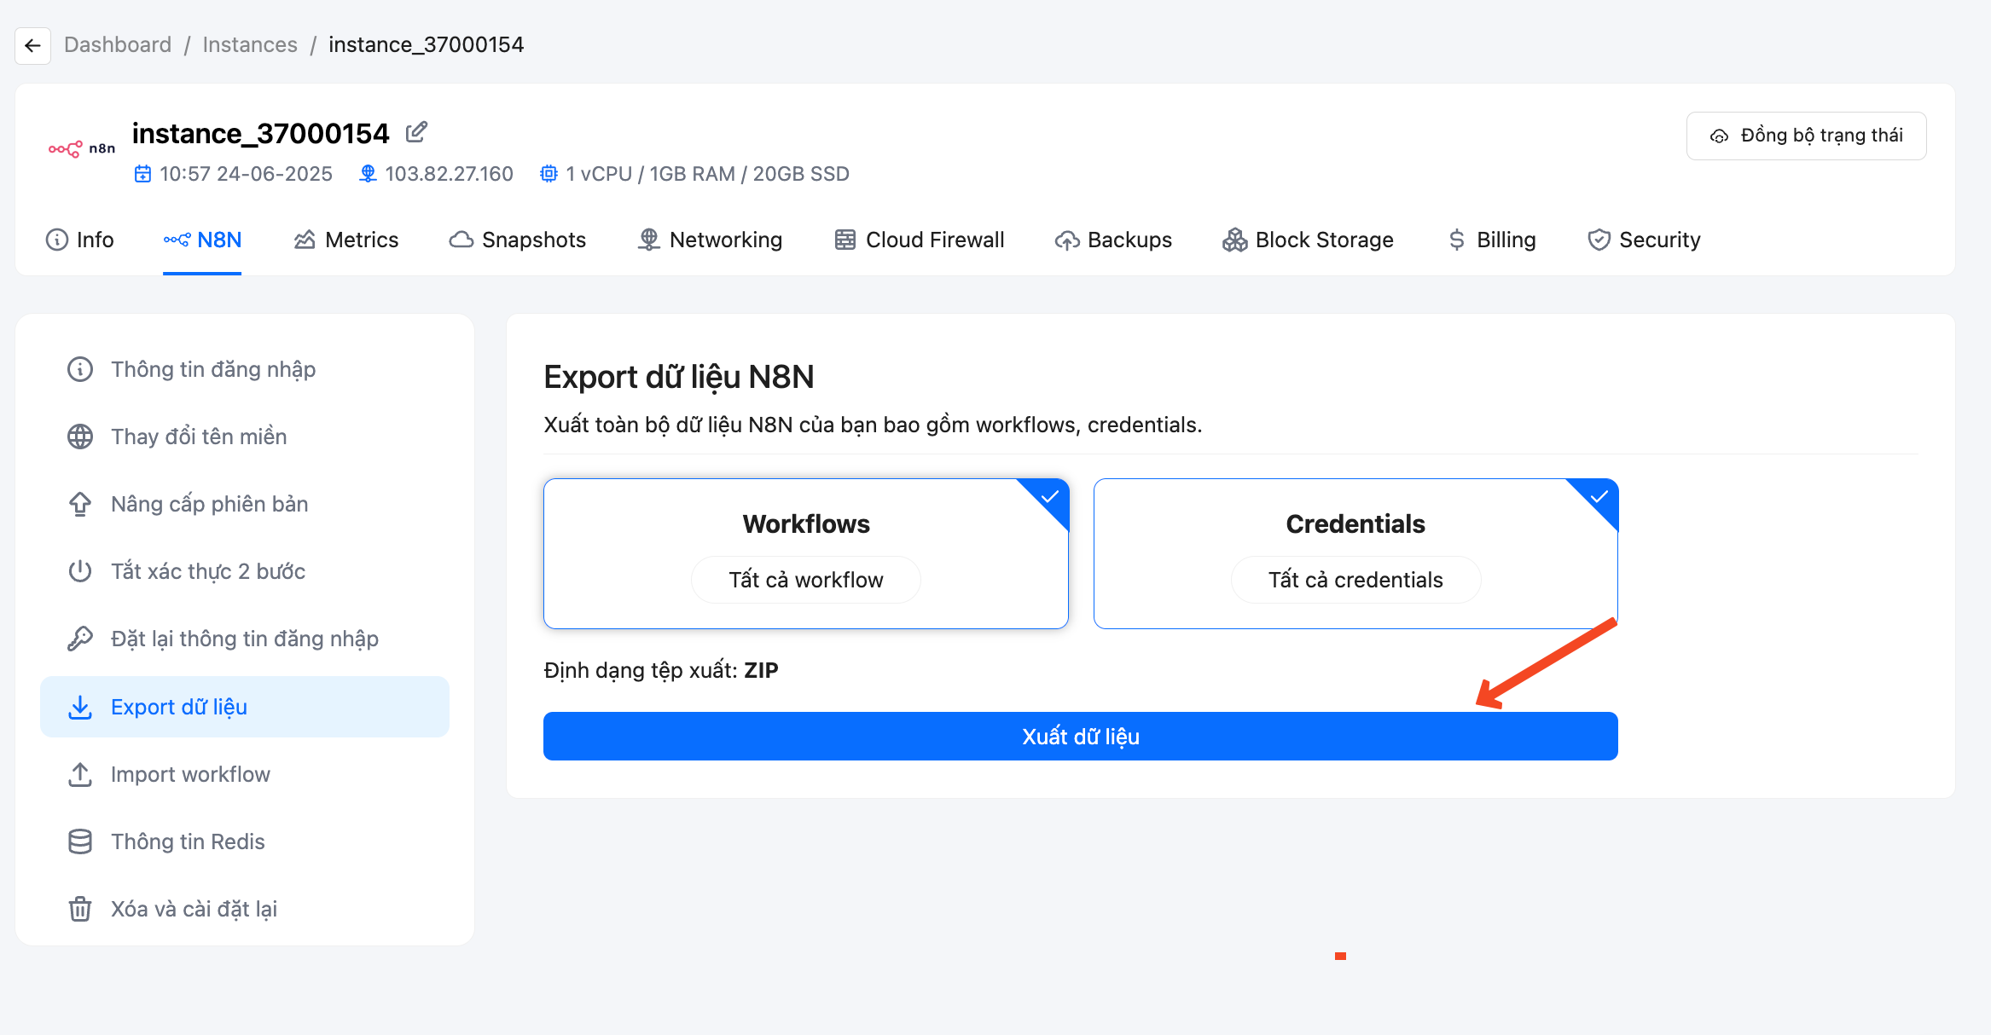Click the Đồng bộ trạng thái button
1991x1035 pixels.
(x=1807, y=136)
